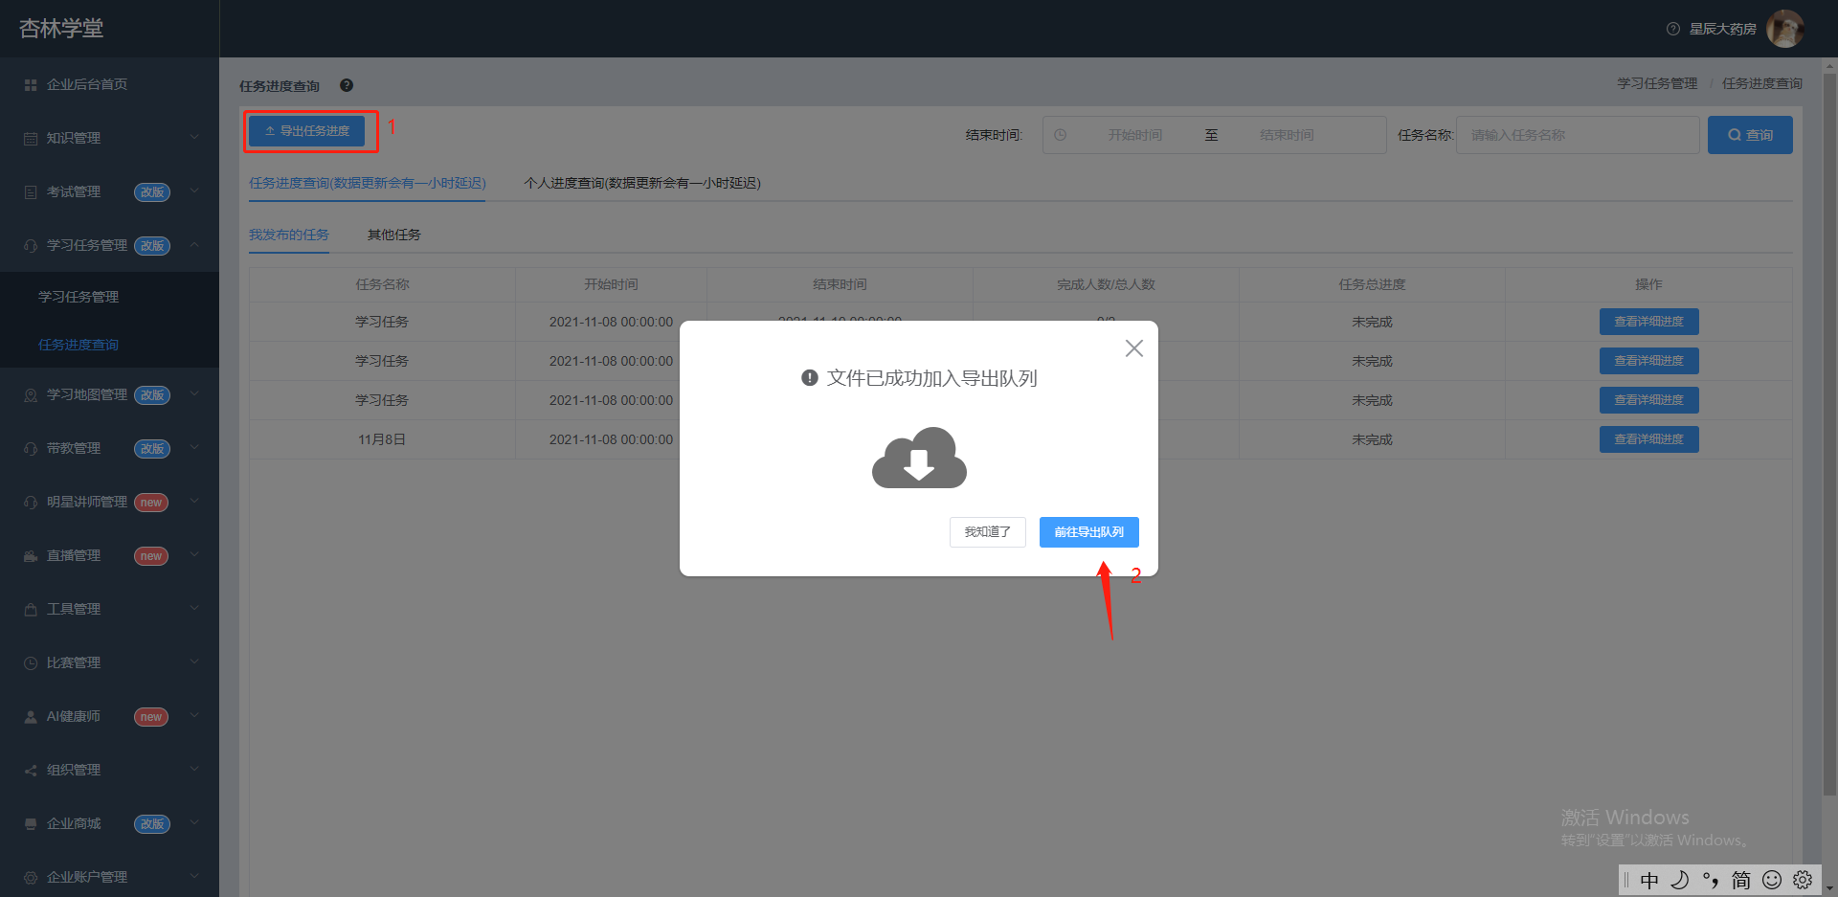Viewport: 1838px width, 897px height.
Task: Expand the 明星讲师管理 sidebar menu
Action: tap(109, 502)
